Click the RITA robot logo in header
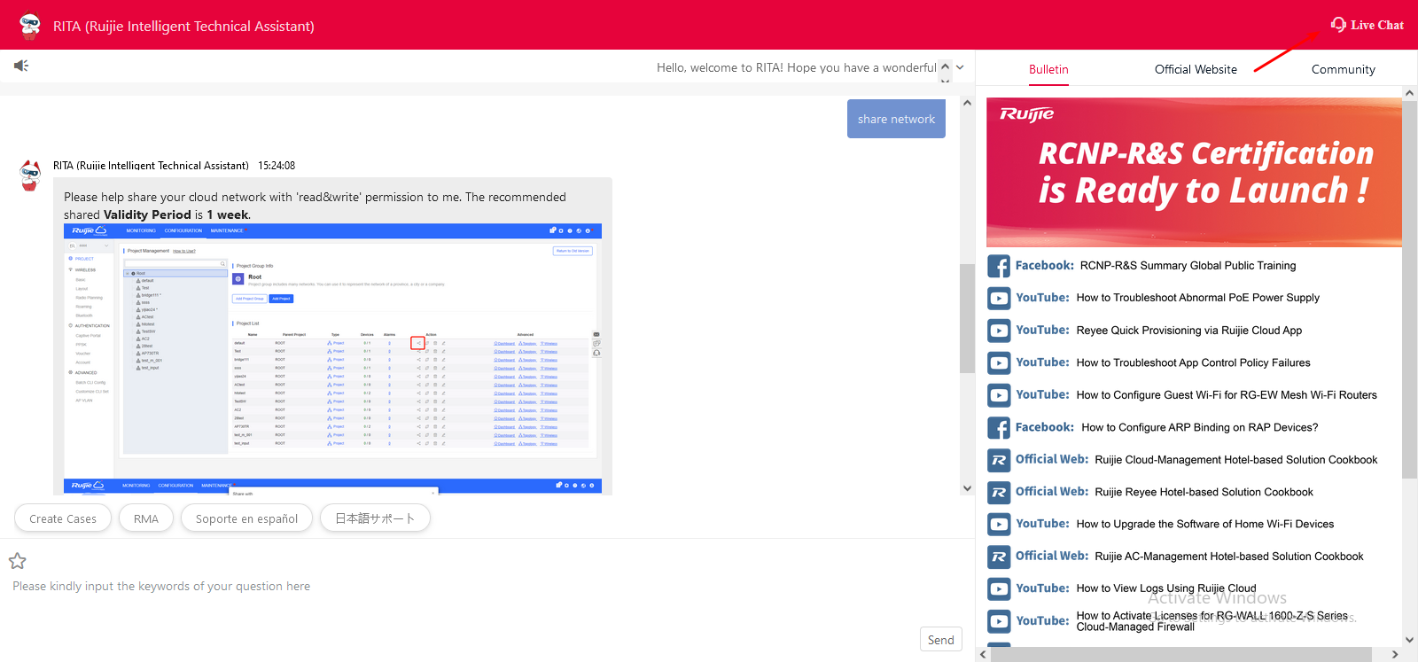The image size is (1418, 662). tap(30, 26)
